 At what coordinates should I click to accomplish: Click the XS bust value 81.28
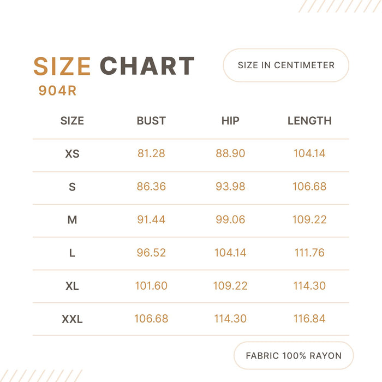click(151, 154)
